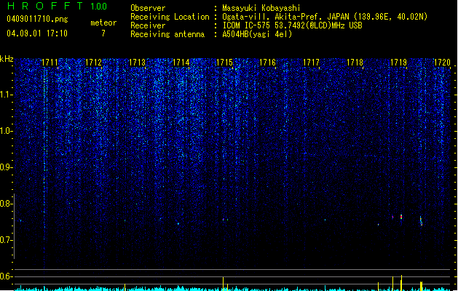The image size is (458, 291).
Task: Click the HROFFT 1.0.0 program title
Action: pos(58,6)
